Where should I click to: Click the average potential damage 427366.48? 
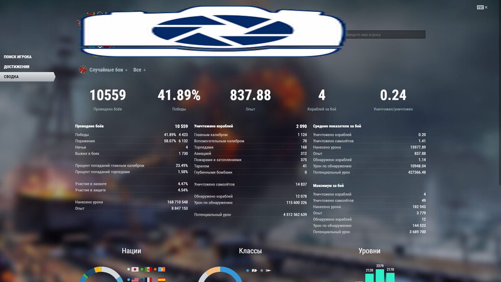pos(417,172)
